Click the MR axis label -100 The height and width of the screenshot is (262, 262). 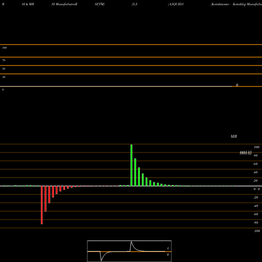tap(257, 231)
